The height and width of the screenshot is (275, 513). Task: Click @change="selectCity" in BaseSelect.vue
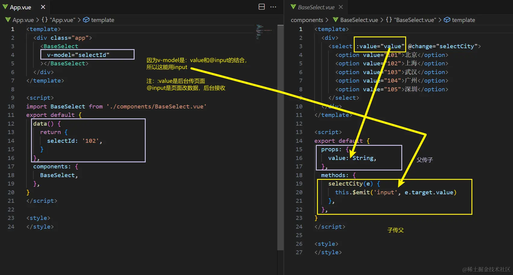coord(443,46)
